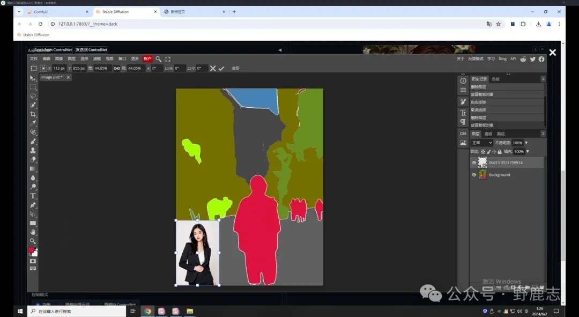Select the Rectangle Select tool
The image size is (579, 317).
coord(33,87)
